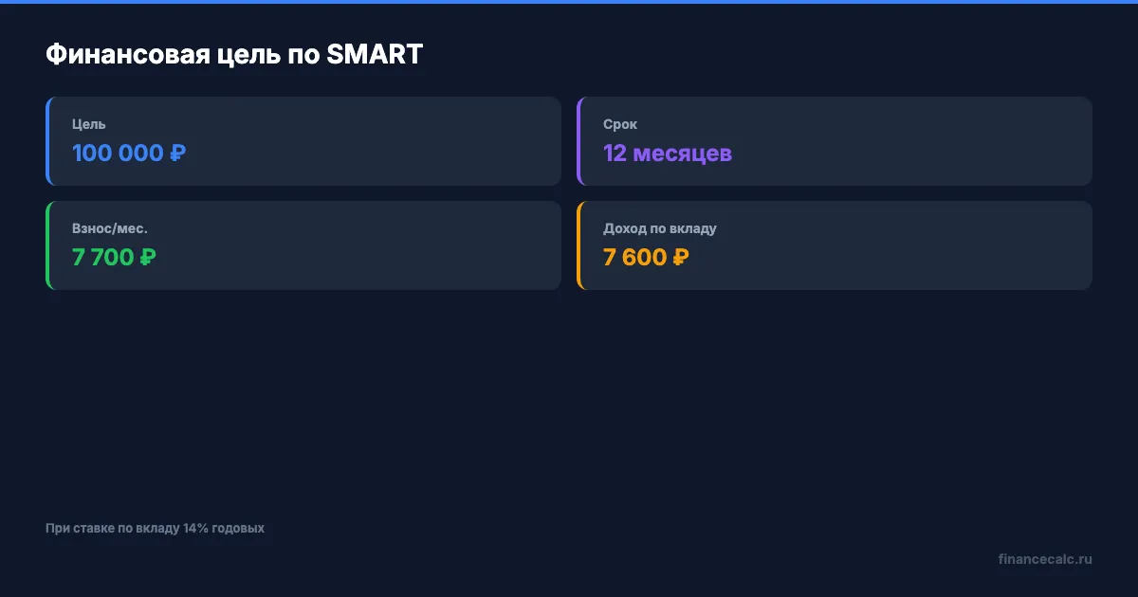
Task: Select the 7 600 ₽ deposit income value
Action: pyautogui.click(x=646, y=257)
